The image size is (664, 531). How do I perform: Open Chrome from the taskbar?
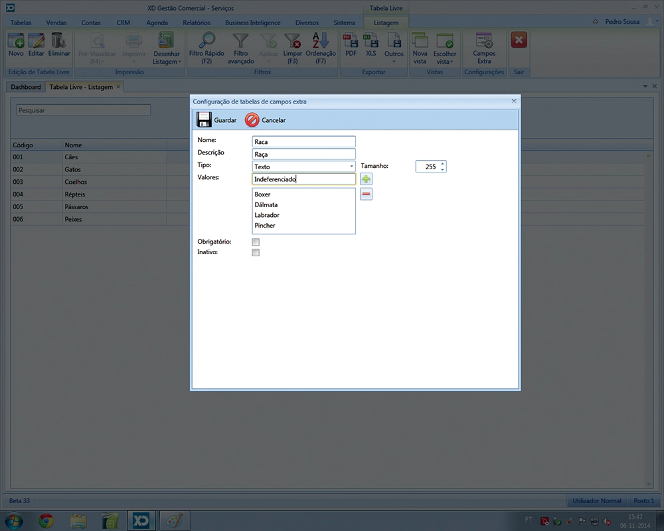(46, 520)
